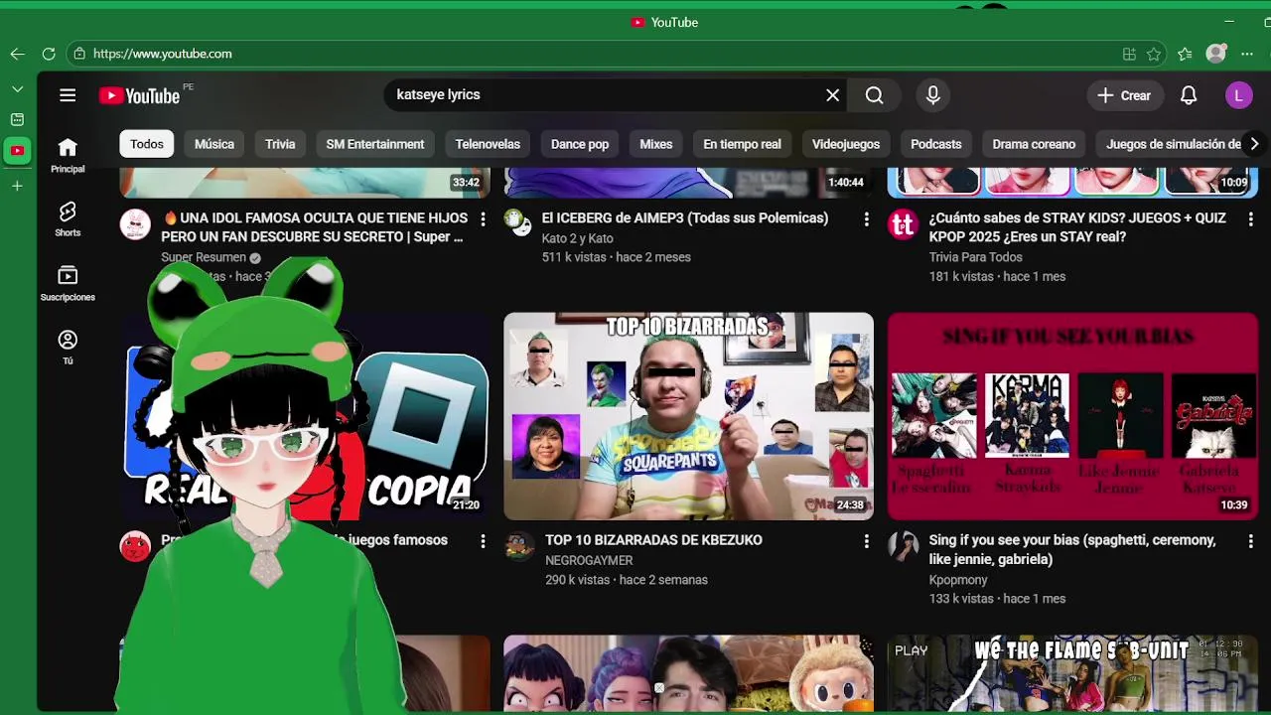1271x715 pixels.
Task: Select the Trivia filter chip
Action: [x=280, y=144]
